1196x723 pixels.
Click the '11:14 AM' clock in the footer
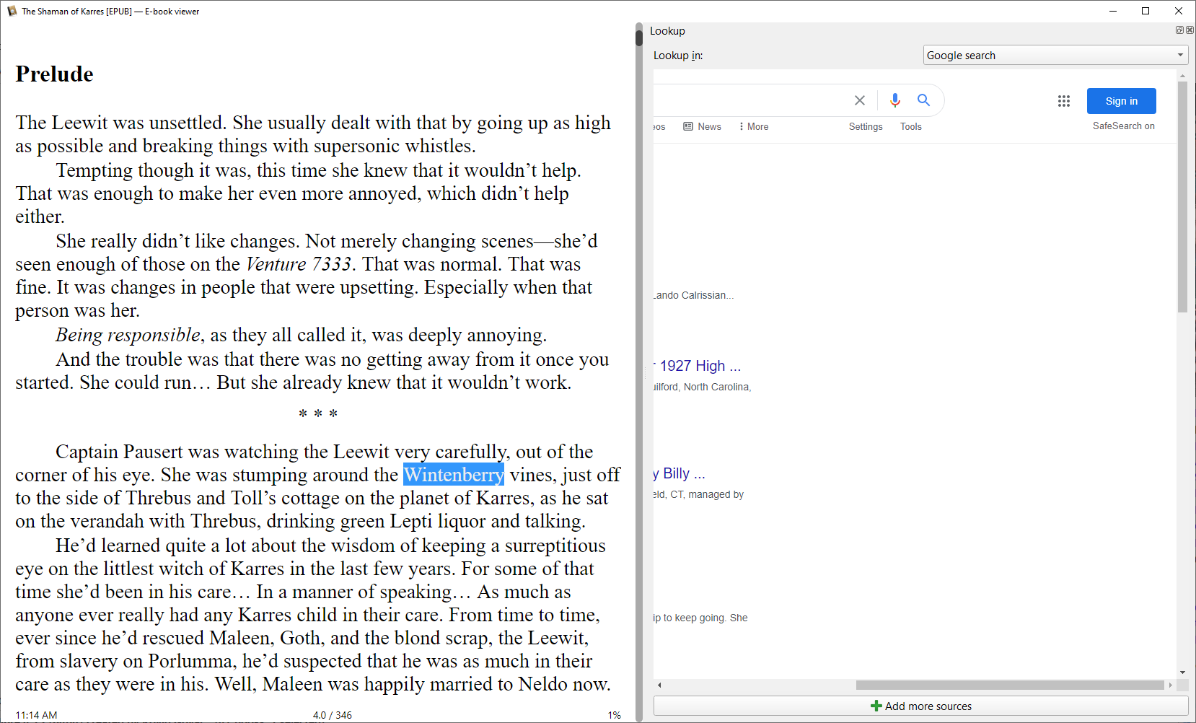[36, 715]
